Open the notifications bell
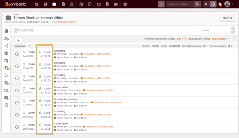 point(220,4)
